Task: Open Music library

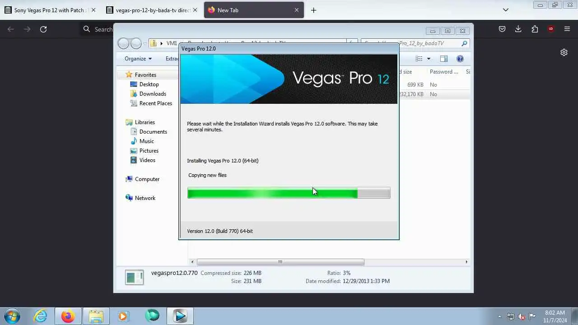Action: (x=146, y=141)
